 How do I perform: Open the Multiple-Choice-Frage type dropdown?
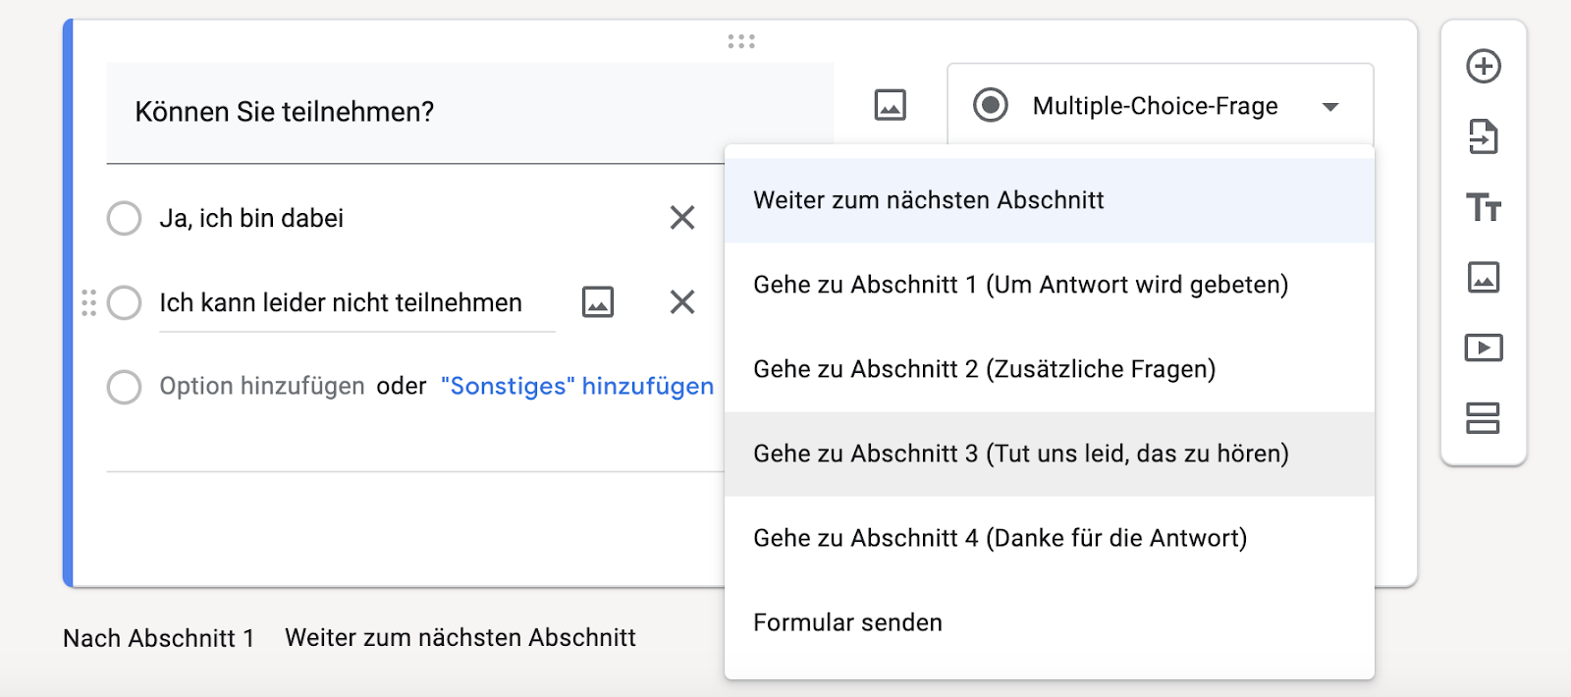(x=1159, y=106)
